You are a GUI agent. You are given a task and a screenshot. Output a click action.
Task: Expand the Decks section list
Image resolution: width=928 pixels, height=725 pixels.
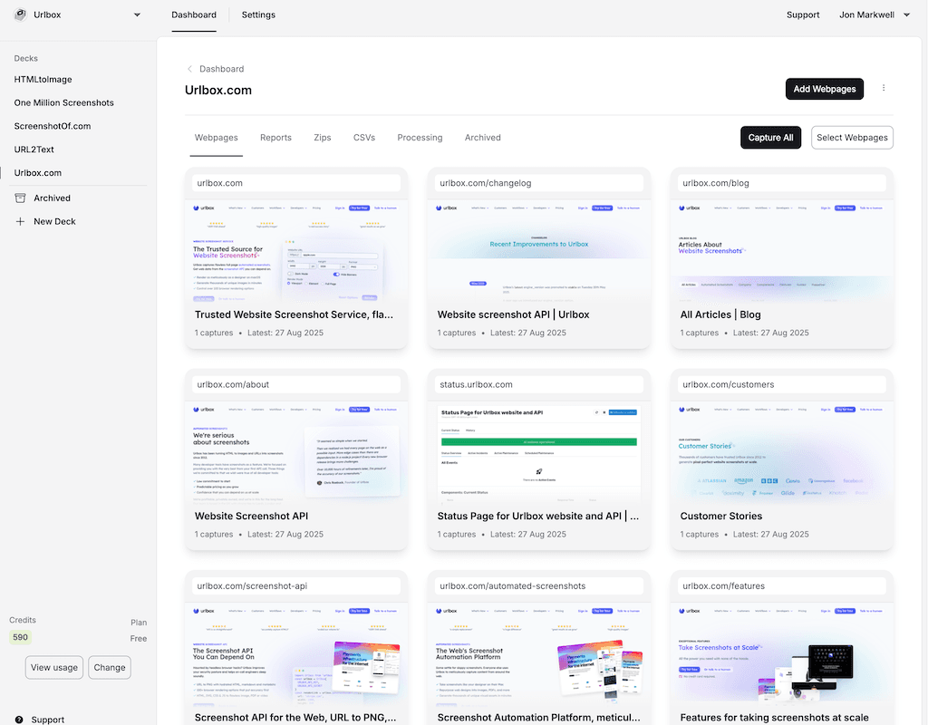[25, 58]
